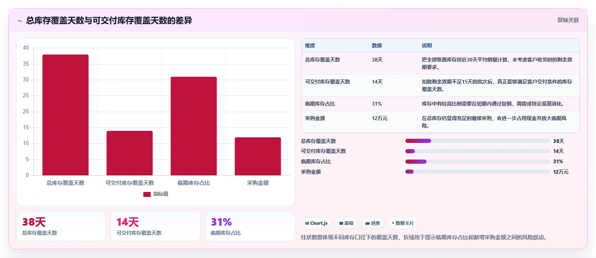Click the 双轴关联 label
This screenshot has width=596, height=258.
[x=568, y=20]
